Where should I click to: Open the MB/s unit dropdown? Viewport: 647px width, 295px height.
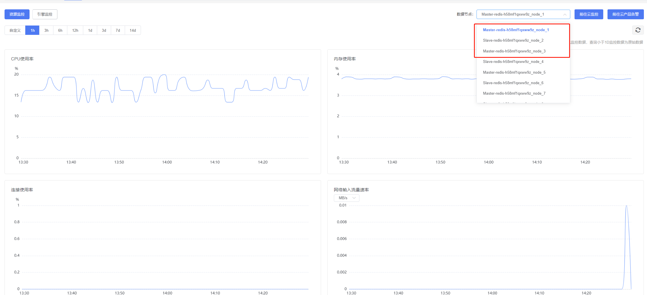pyautogui.click(x=346, y=198)
